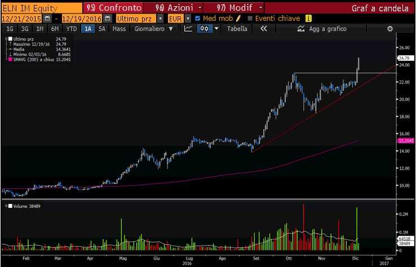Toggle the Med mob checkbox
Viewport: 416px width, 267px height.
[x=197, y=18]
